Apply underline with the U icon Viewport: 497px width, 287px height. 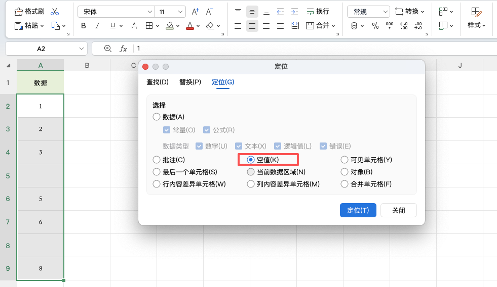tap(113, 26)
